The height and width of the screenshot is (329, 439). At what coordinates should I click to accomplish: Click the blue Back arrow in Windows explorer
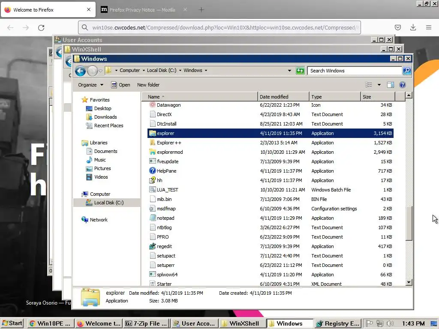80,71
